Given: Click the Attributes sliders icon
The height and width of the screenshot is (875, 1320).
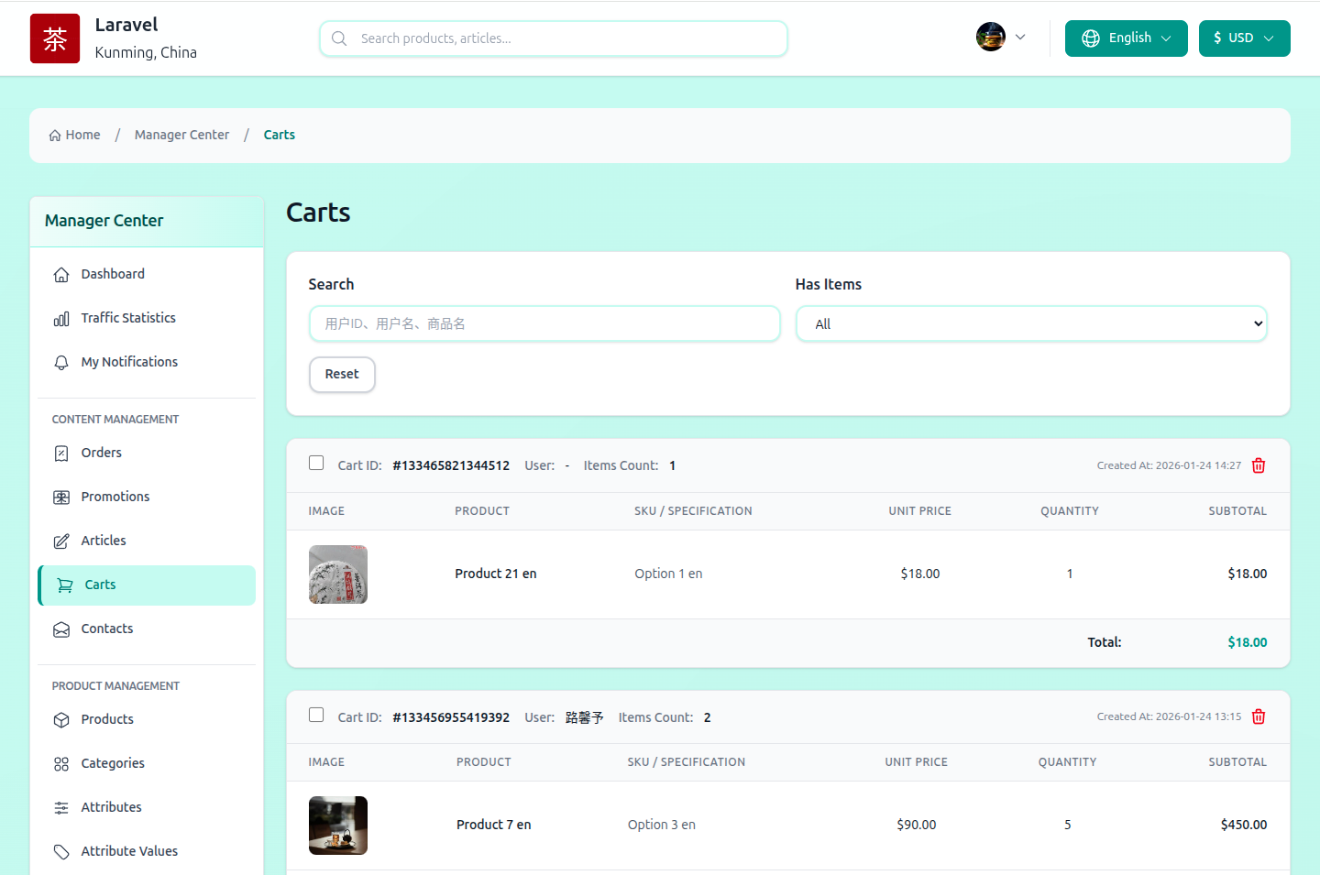Looking at the screenshot, I should [x=61, y=808].
